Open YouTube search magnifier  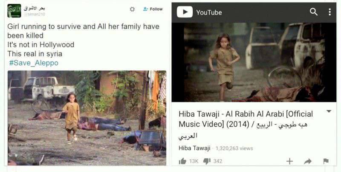[x=314, y=12]
